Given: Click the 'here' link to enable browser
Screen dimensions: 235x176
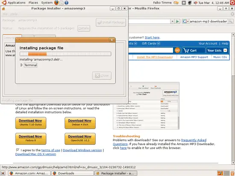Looking at the screenshot, I should [123, 148].
